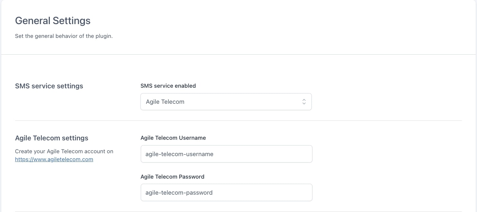The image size is (477, 212).
Task: Place the cursor in the 'agile-telecom-password' text
Action: point(179,193)
